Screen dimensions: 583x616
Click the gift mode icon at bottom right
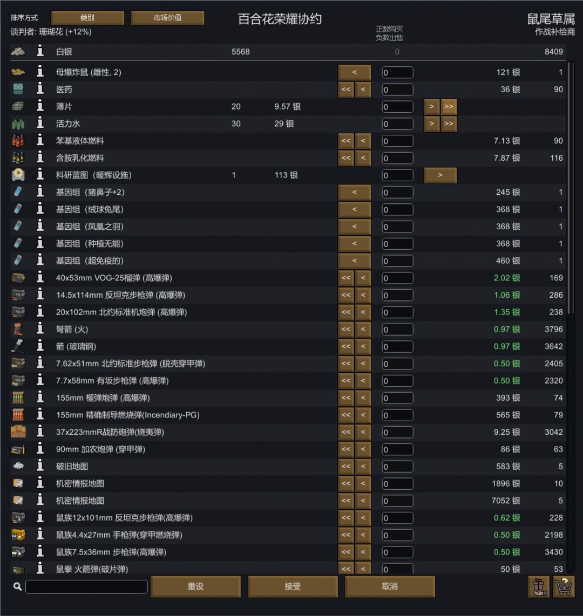538,586
